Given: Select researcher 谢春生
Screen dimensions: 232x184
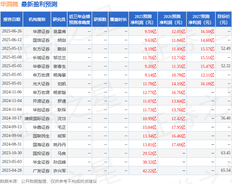Looking at the screenshot, I should click(x=59, y=66).
